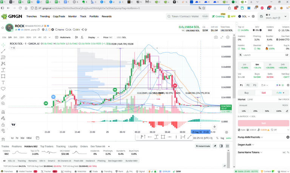This screenshot has height=173, width=290.
Task: Open Multicharts layout
Action: coord(63,37)
